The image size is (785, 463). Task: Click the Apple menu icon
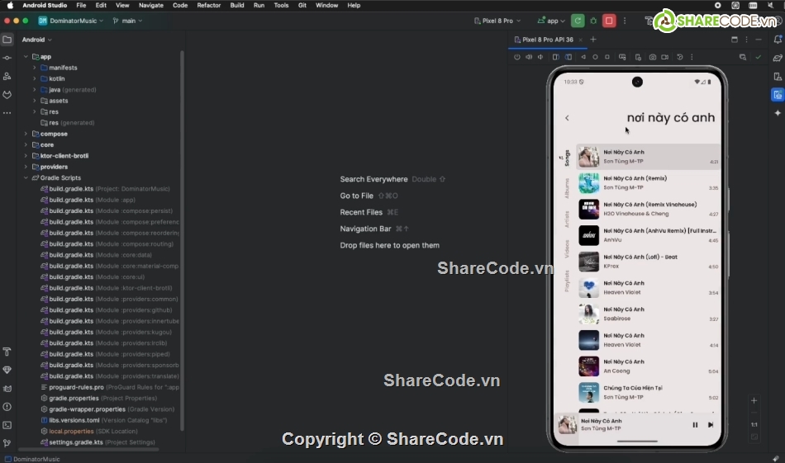10,5
